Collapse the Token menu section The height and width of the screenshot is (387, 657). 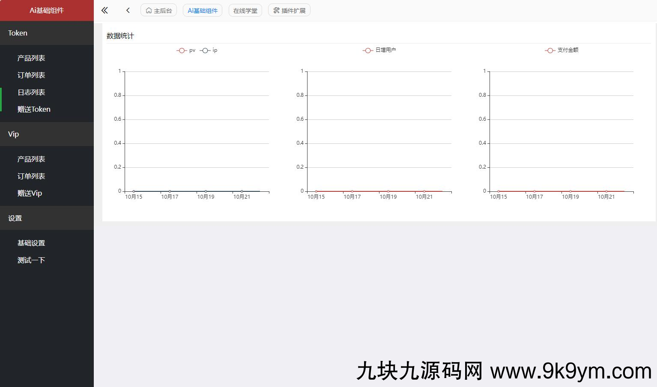(47, 33)
